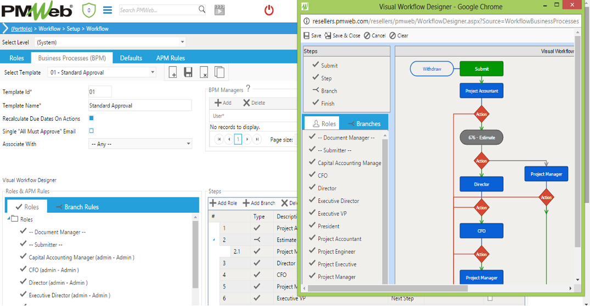Screen dimensions: 590x306
Task: Click Add Role in Steps grid
Action: click(223, 203)
